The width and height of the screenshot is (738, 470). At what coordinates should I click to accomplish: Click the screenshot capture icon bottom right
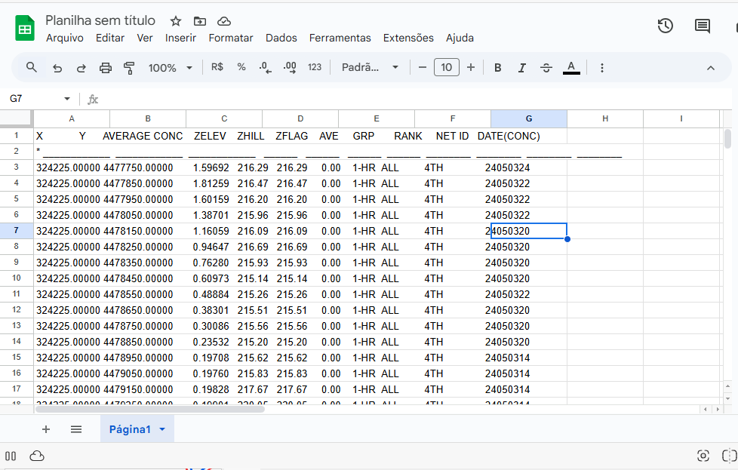click(703, 456)
